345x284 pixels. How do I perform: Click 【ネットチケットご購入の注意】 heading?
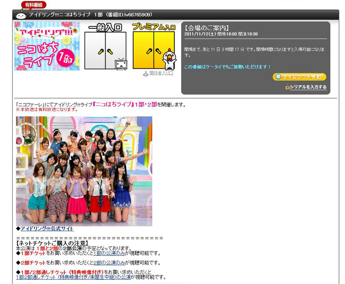point(52,243)
